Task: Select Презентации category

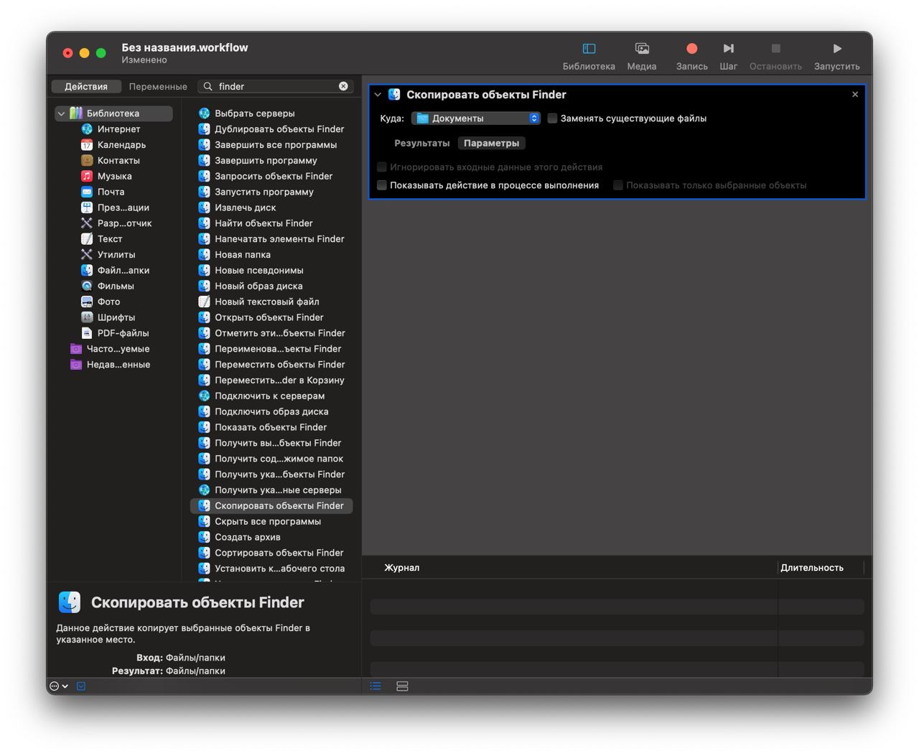Action: pos(123,208)
